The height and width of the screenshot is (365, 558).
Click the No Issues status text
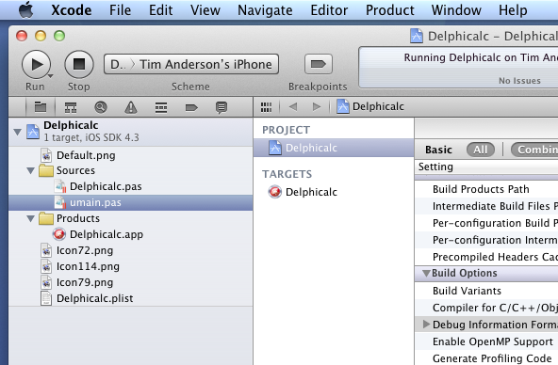click(x=519, y=81)
